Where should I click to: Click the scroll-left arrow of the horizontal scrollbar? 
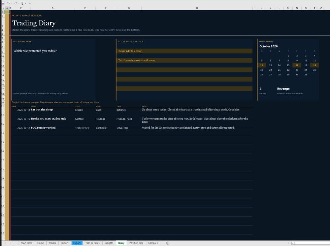(293, 243)
